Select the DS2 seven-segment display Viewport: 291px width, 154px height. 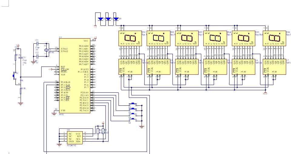tap(159, 39)
